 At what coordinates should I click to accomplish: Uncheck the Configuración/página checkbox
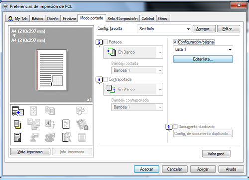coord(175,42)
